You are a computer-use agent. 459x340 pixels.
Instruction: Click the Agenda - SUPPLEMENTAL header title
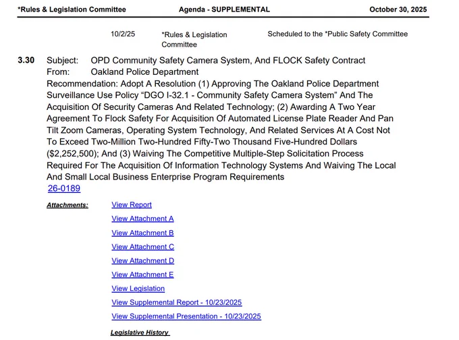pyautogui.click(x=224, y=9)
